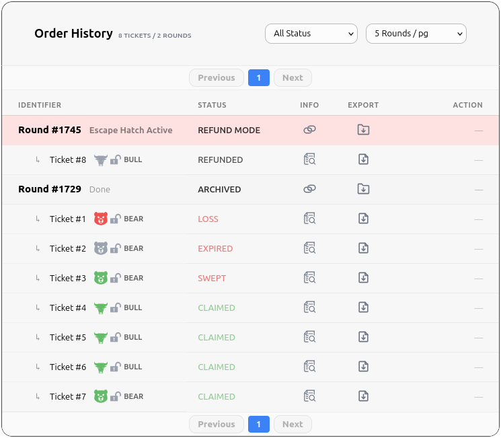Open the 5 Rounds / pg dropdown
The width and height of the screenshot is (501, 438).
tap(416, 34)
